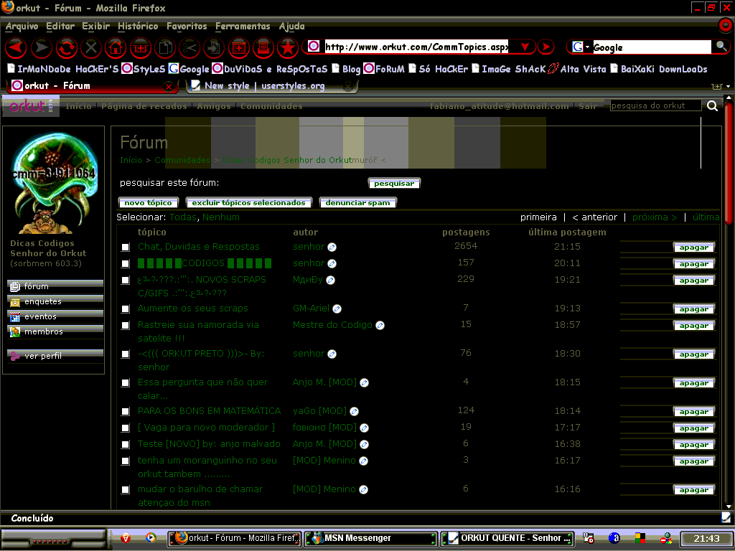The width and height of the screenshot is (735, 551).
Task: Click the Print toolbar icon
Action: (x=263, y=47)
